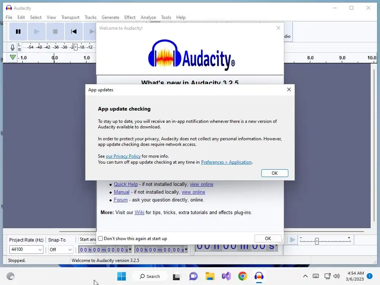Open Visual Studio from the taskbar

226,276
